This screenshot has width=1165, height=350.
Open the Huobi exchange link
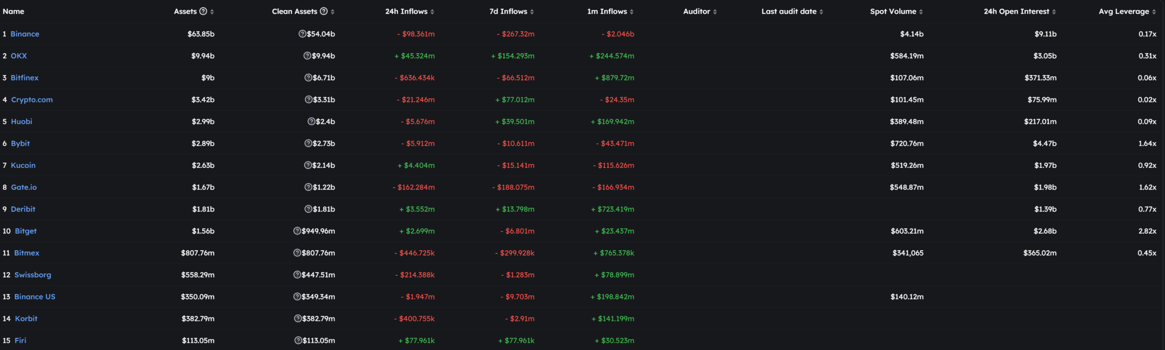point(21,122)
